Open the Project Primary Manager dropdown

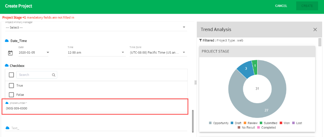pyautogui.click(x=96, y=27)
